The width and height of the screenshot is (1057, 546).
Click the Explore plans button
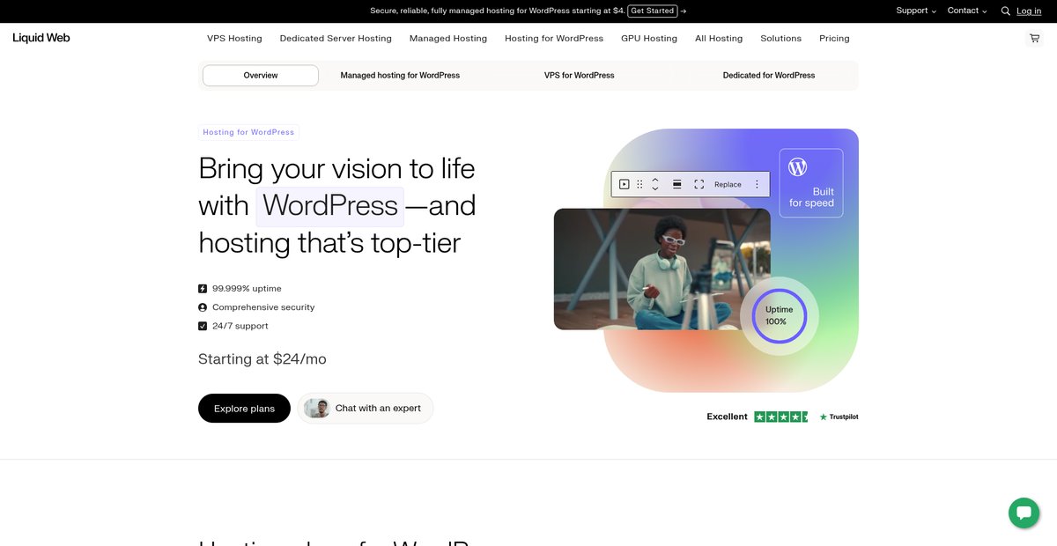pos(244,409)
